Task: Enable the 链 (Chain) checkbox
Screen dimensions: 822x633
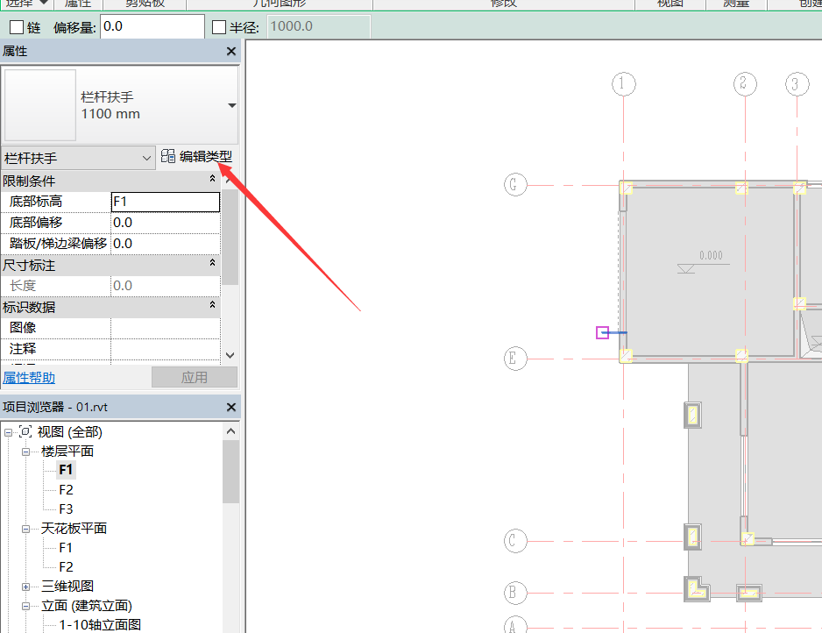Action: coord(16,27)
